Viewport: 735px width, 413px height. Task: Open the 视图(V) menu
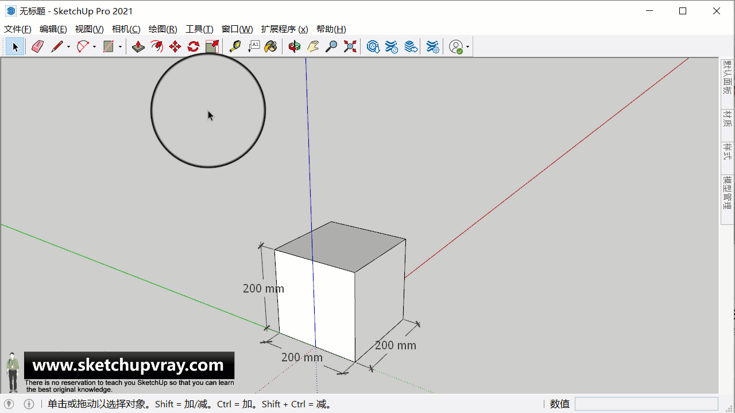tap(90, 29)
